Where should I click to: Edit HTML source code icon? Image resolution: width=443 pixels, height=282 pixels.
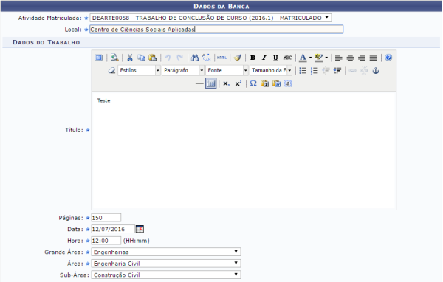(221, 58)
